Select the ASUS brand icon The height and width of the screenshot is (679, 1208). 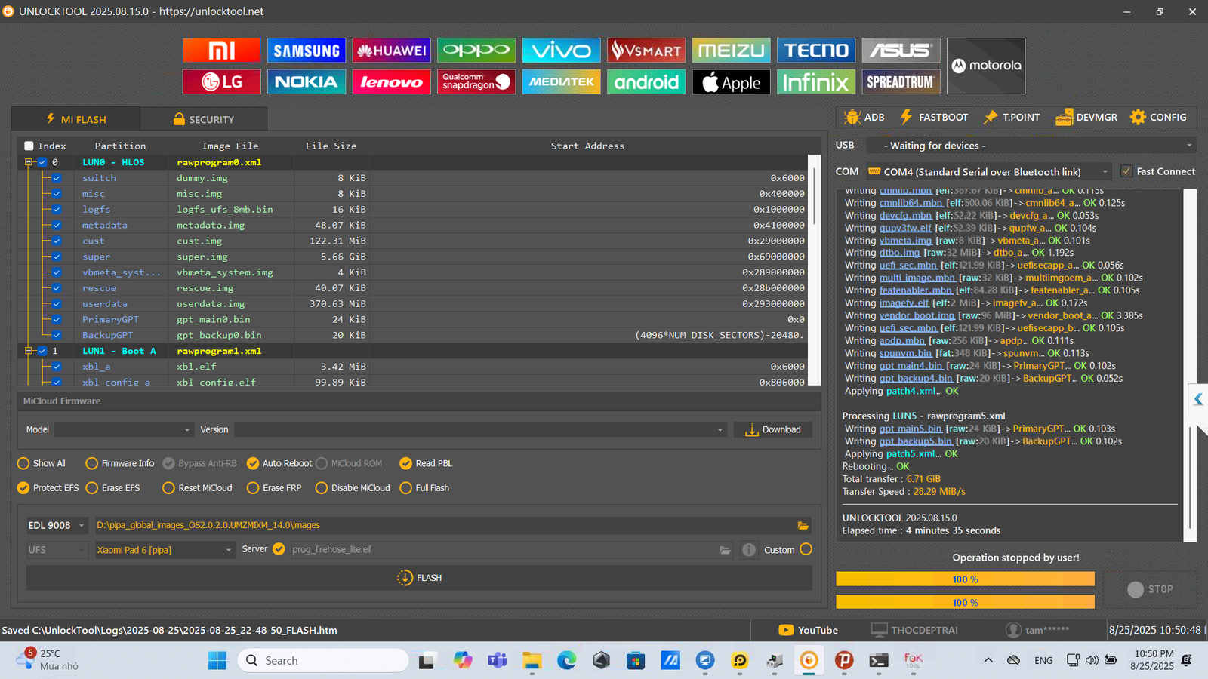[901, 51]
